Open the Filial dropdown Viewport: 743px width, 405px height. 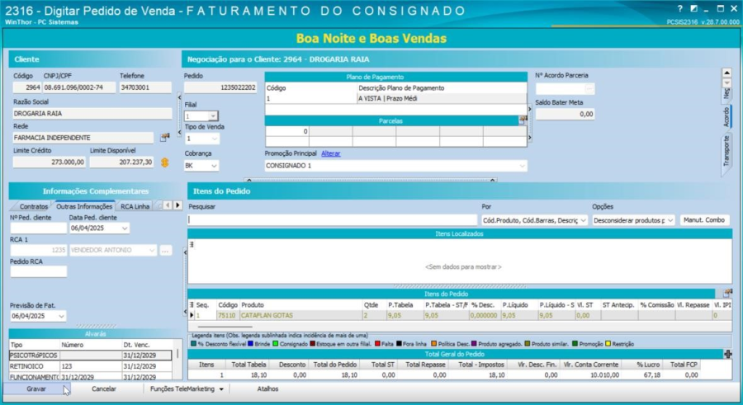click(x=213, y=116)
